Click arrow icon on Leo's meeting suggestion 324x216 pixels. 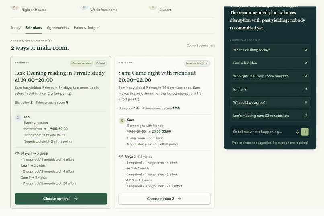(x=306, y=116)
